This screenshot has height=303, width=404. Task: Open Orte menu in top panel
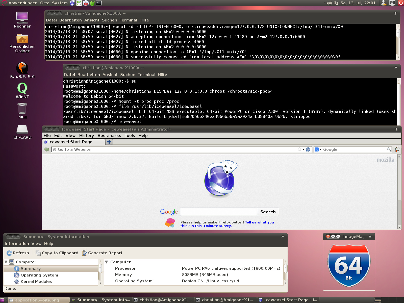point(45,3)
